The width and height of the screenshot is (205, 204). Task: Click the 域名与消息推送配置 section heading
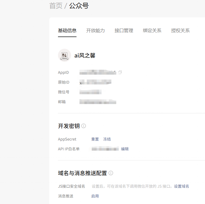pyautogui.click(x=82, y=173)
